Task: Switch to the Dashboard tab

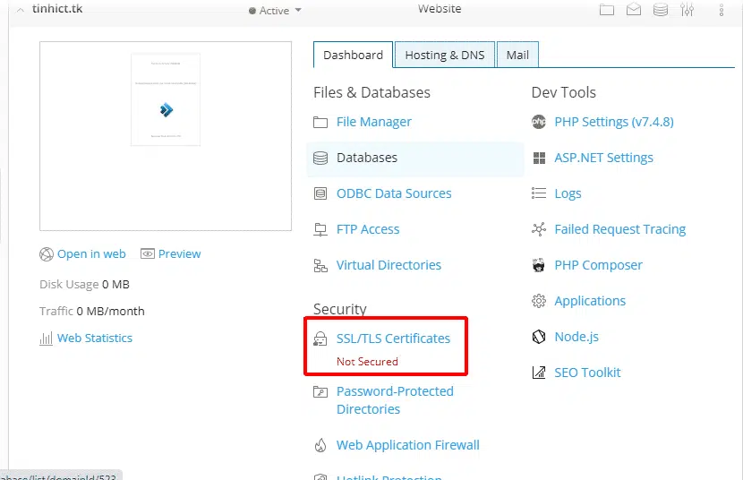Action: (x=353, y=55)
